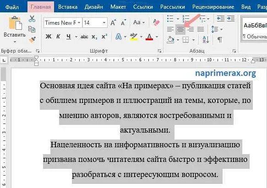The width and height of the screenshot is (267, 188).
Task: Toggle strikethrough with the abc button
Action: [84, 37]
